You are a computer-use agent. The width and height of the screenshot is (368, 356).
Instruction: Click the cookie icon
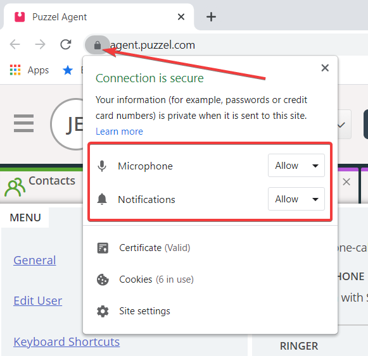pyautogui.click(x=103, y=279)
